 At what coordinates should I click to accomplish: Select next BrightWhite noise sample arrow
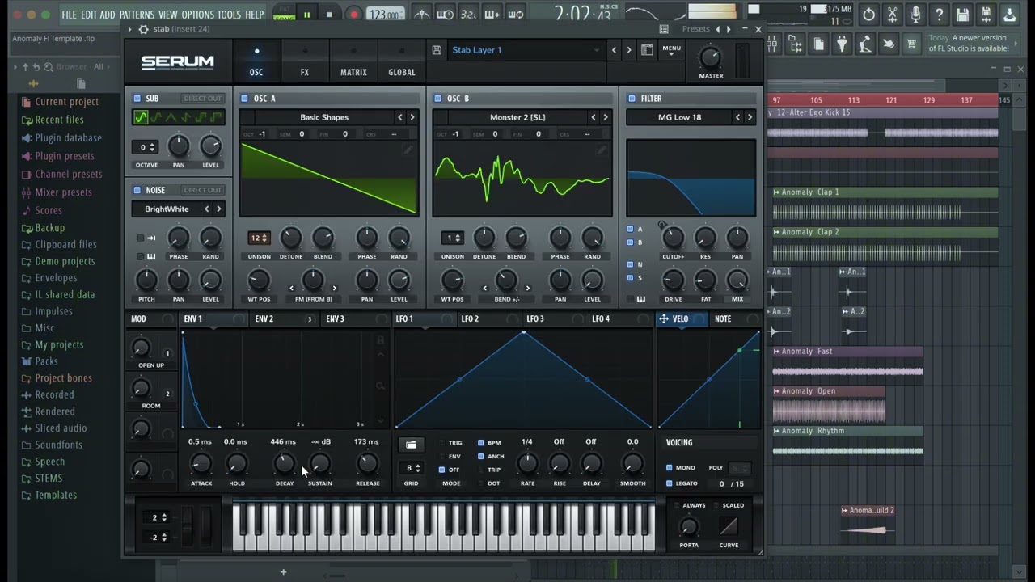pos(218,209)
